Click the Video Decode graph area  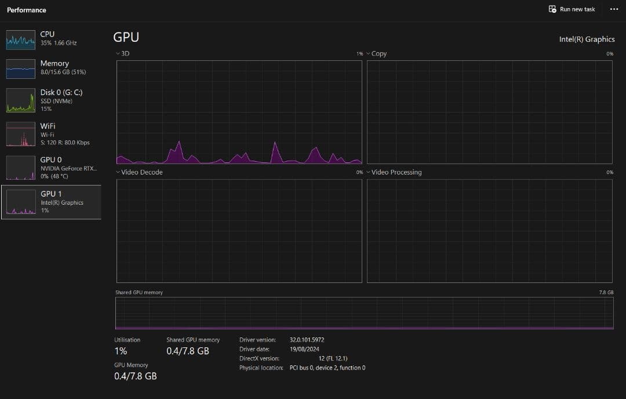(x=239, y=231)
